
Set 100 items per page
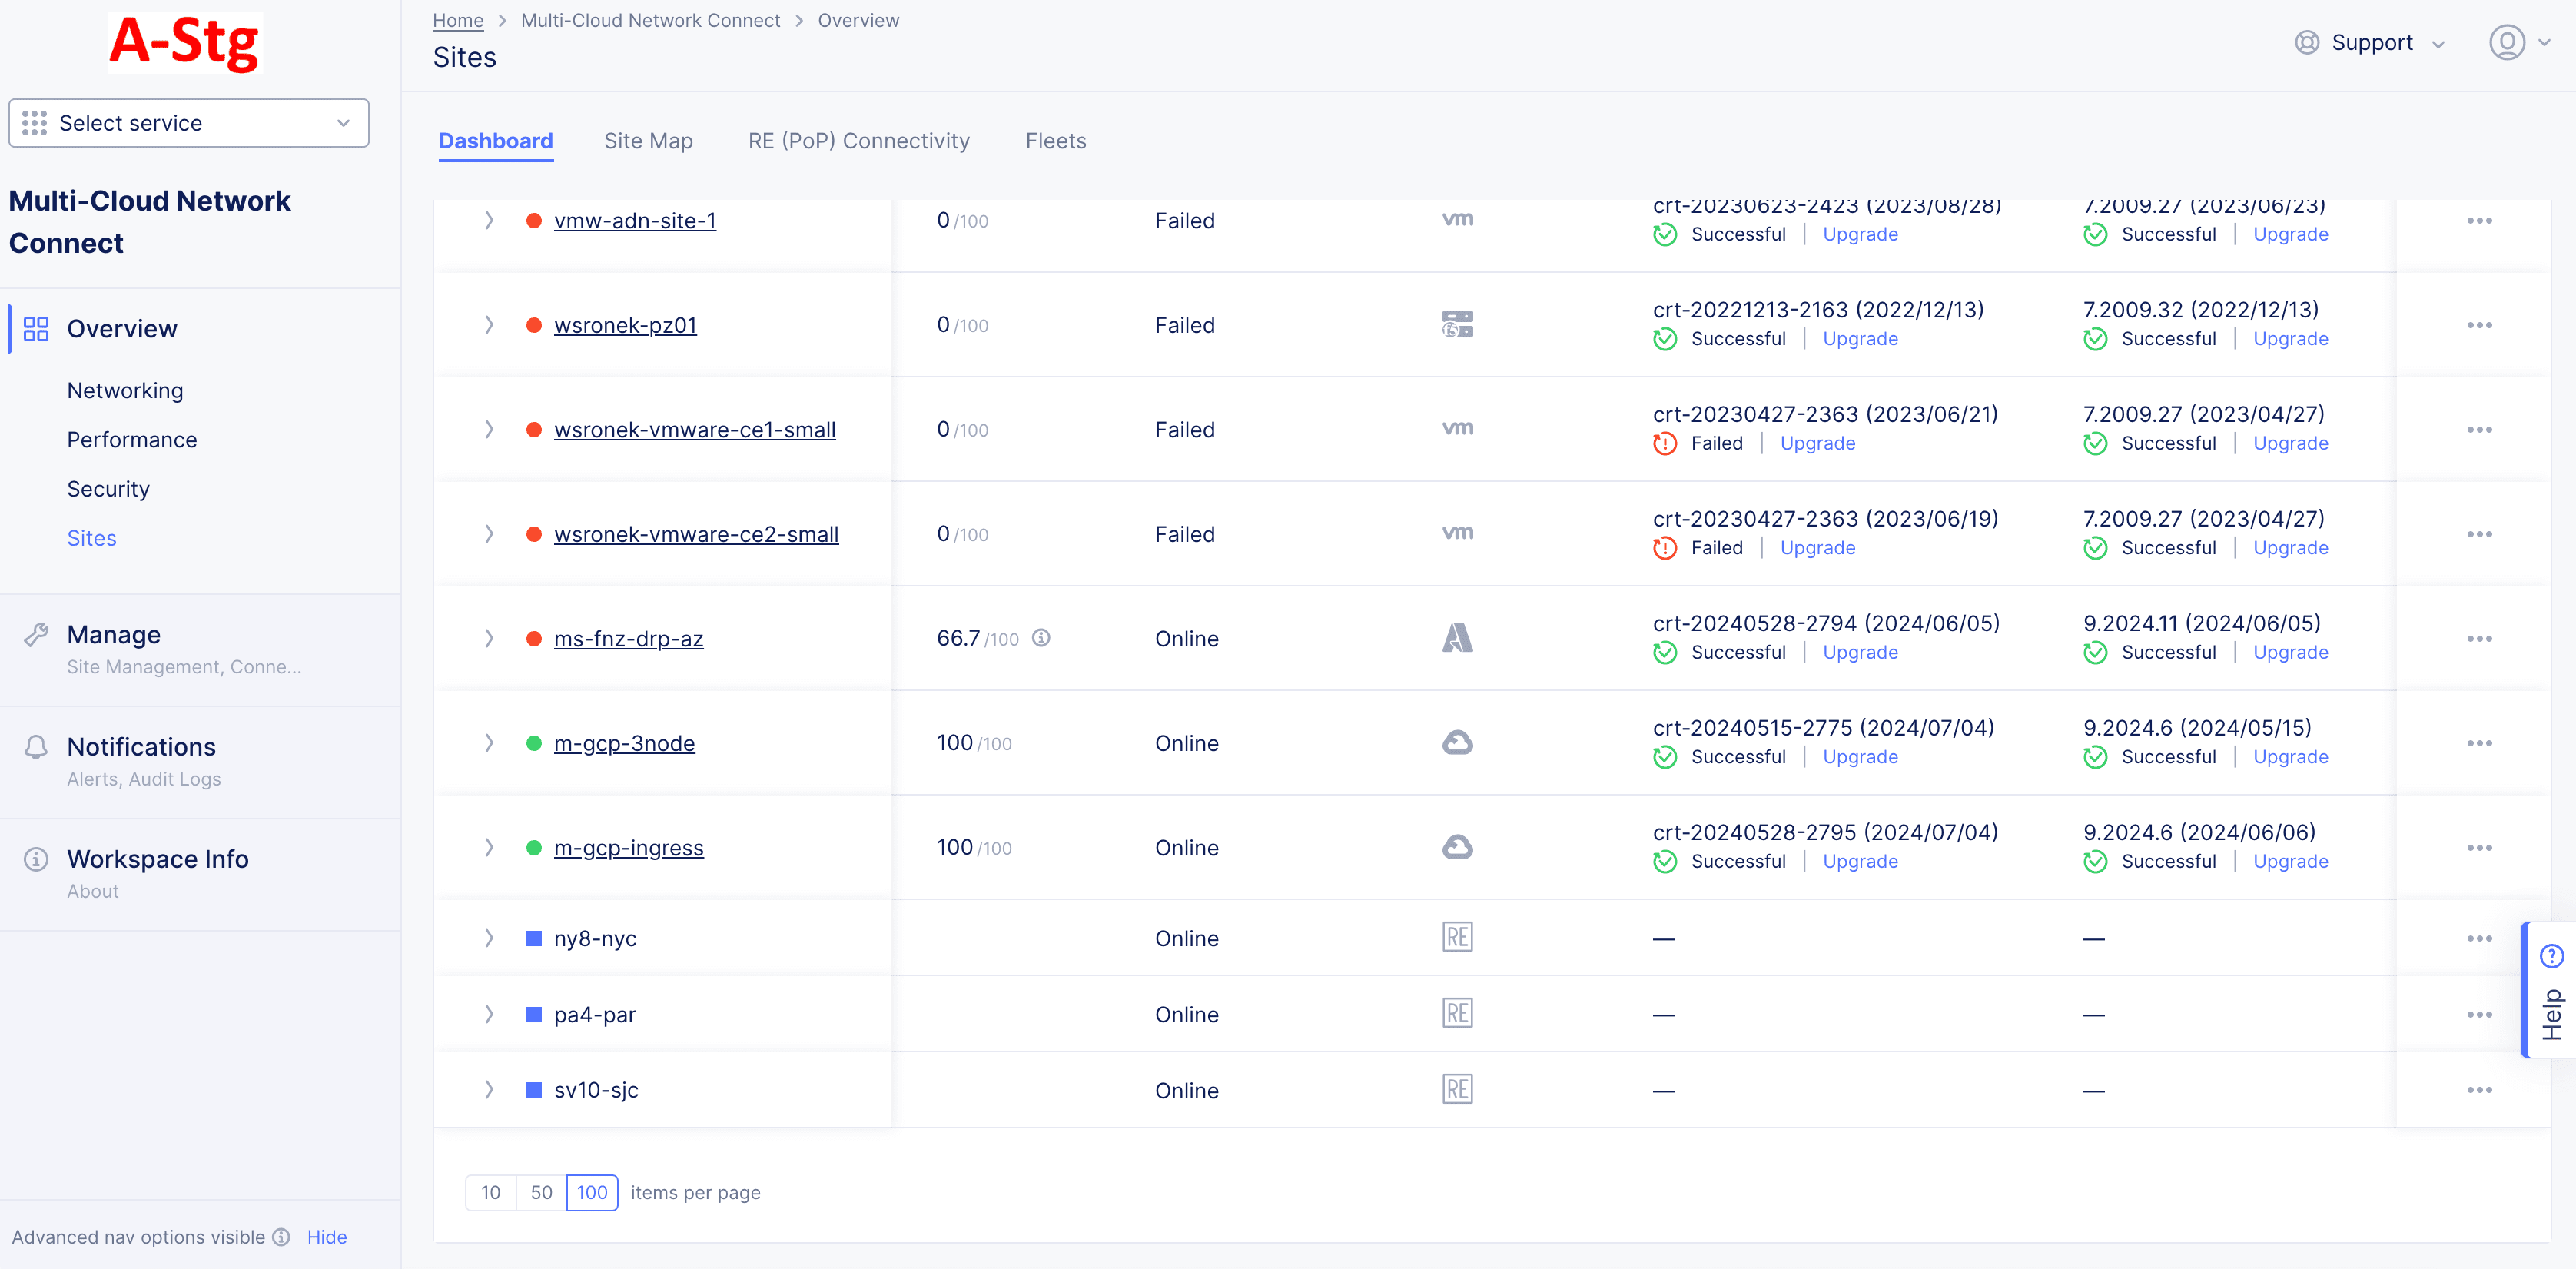pyautogui.click(x=592, y=1192)
